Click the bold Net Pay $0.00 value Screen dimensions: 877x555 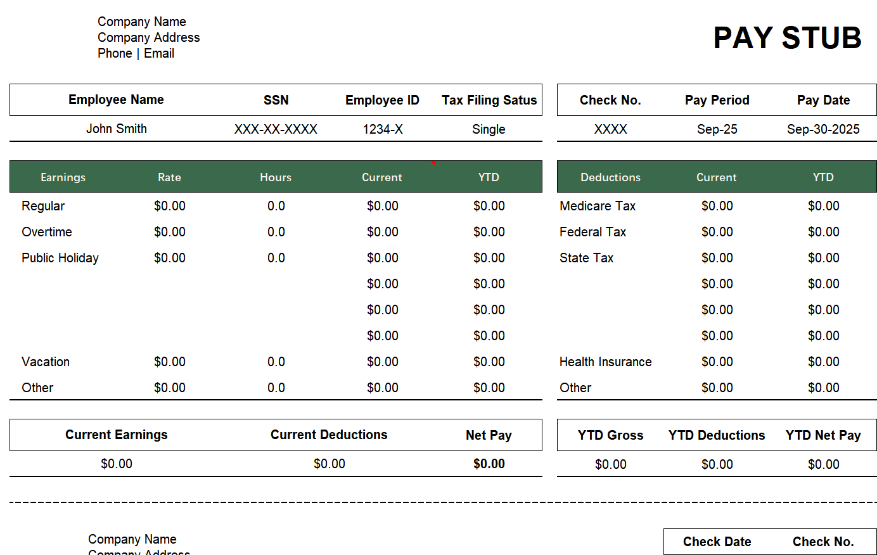pos(489,464)
